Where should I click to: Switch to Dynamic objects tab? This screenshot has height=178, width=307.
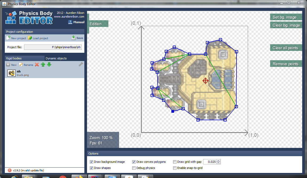64,58
